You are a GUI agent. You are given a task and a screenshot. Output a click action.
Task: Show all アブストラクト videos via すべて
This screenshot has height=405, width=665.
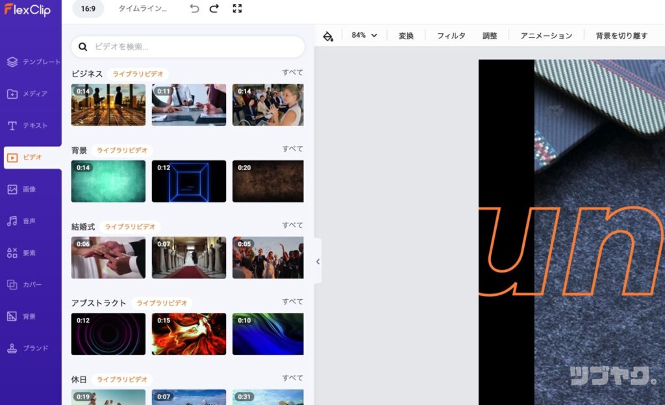pos(293,301)
